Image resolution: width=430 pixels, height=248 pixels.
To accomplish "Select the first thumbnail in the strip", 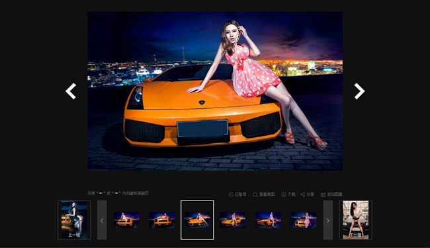I will 126,220.
